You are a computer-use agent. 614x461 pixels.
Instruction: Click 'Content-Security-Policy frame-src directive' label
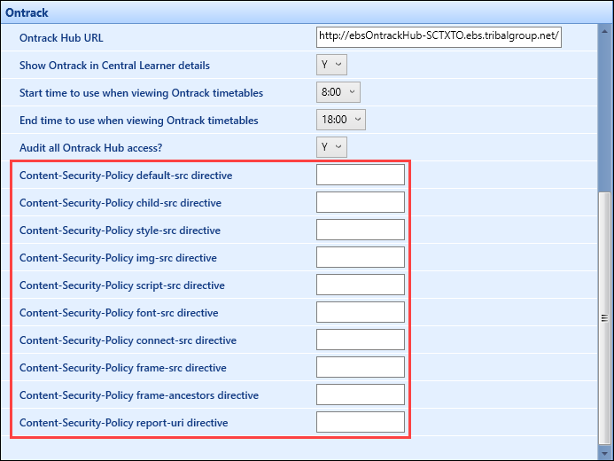[x=123, y=368]
